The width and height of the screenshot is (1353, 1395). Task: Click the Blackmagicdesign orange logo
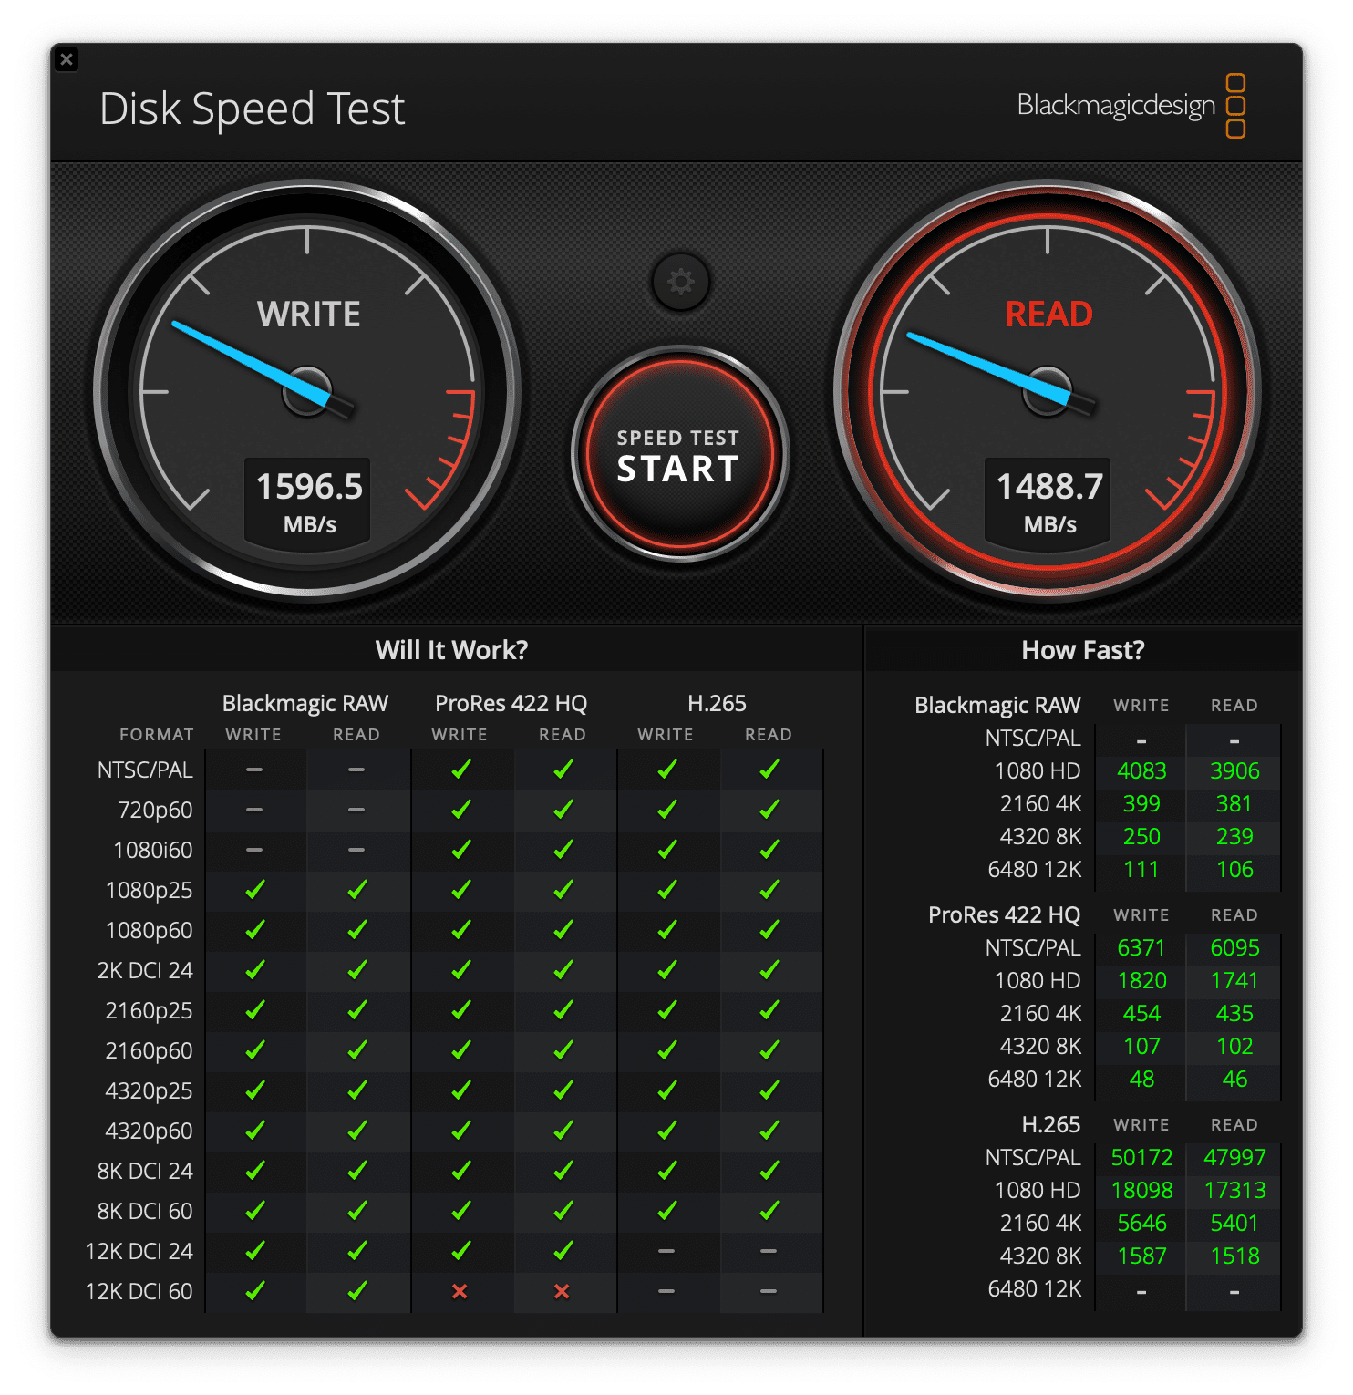1234,106
